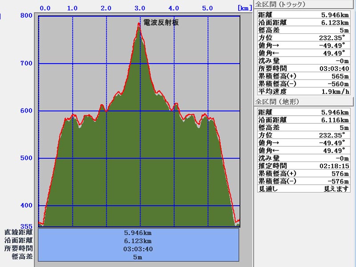The width and height of the screenshot is (356, 267).
Task: Click 5.946km value in blue summary panel
Action: pyautogui.click(x=138, y=232)
